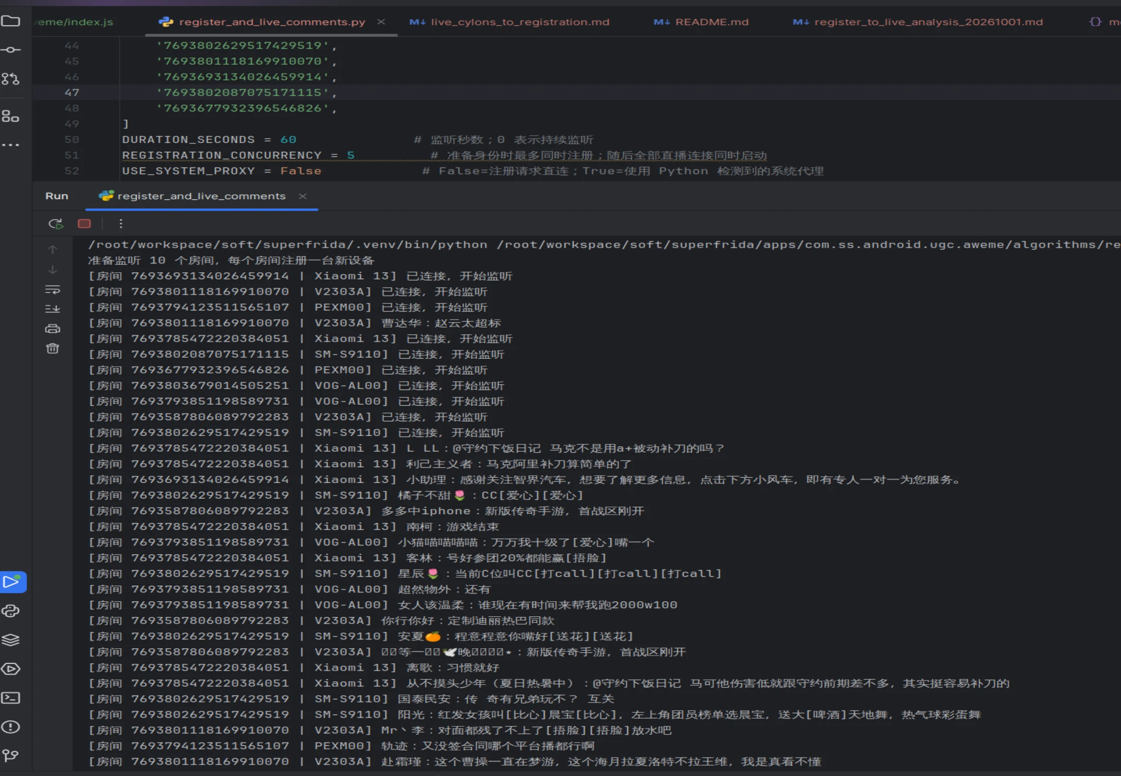Open the Problems tool window

(x=10, y=727)
